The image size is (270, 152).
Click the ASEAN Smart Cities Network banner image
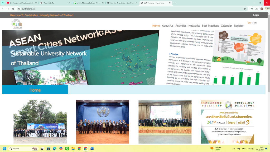point(81,58)
